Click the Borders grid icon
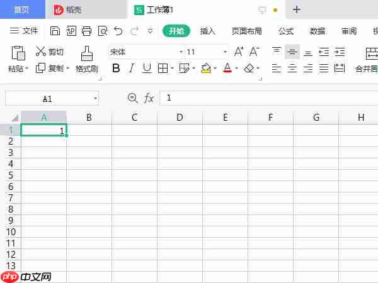 tap(163, 69)
